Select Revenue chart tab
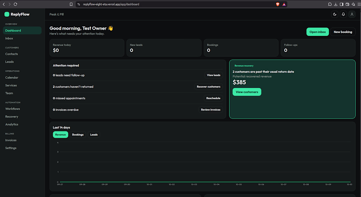The height and width of the screenshot is (197, 361). [x=61, y=135]
